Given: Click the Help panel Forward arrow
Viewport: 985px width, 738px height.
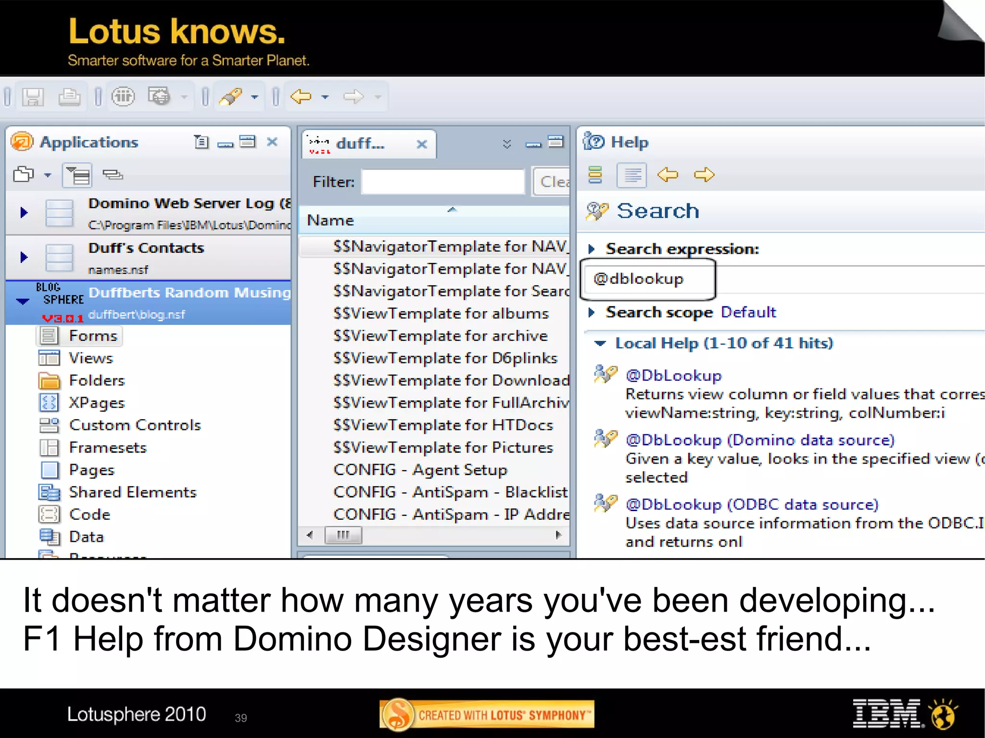Looking at the screenshot, I should pyautogui.click(x=704, y=174).
